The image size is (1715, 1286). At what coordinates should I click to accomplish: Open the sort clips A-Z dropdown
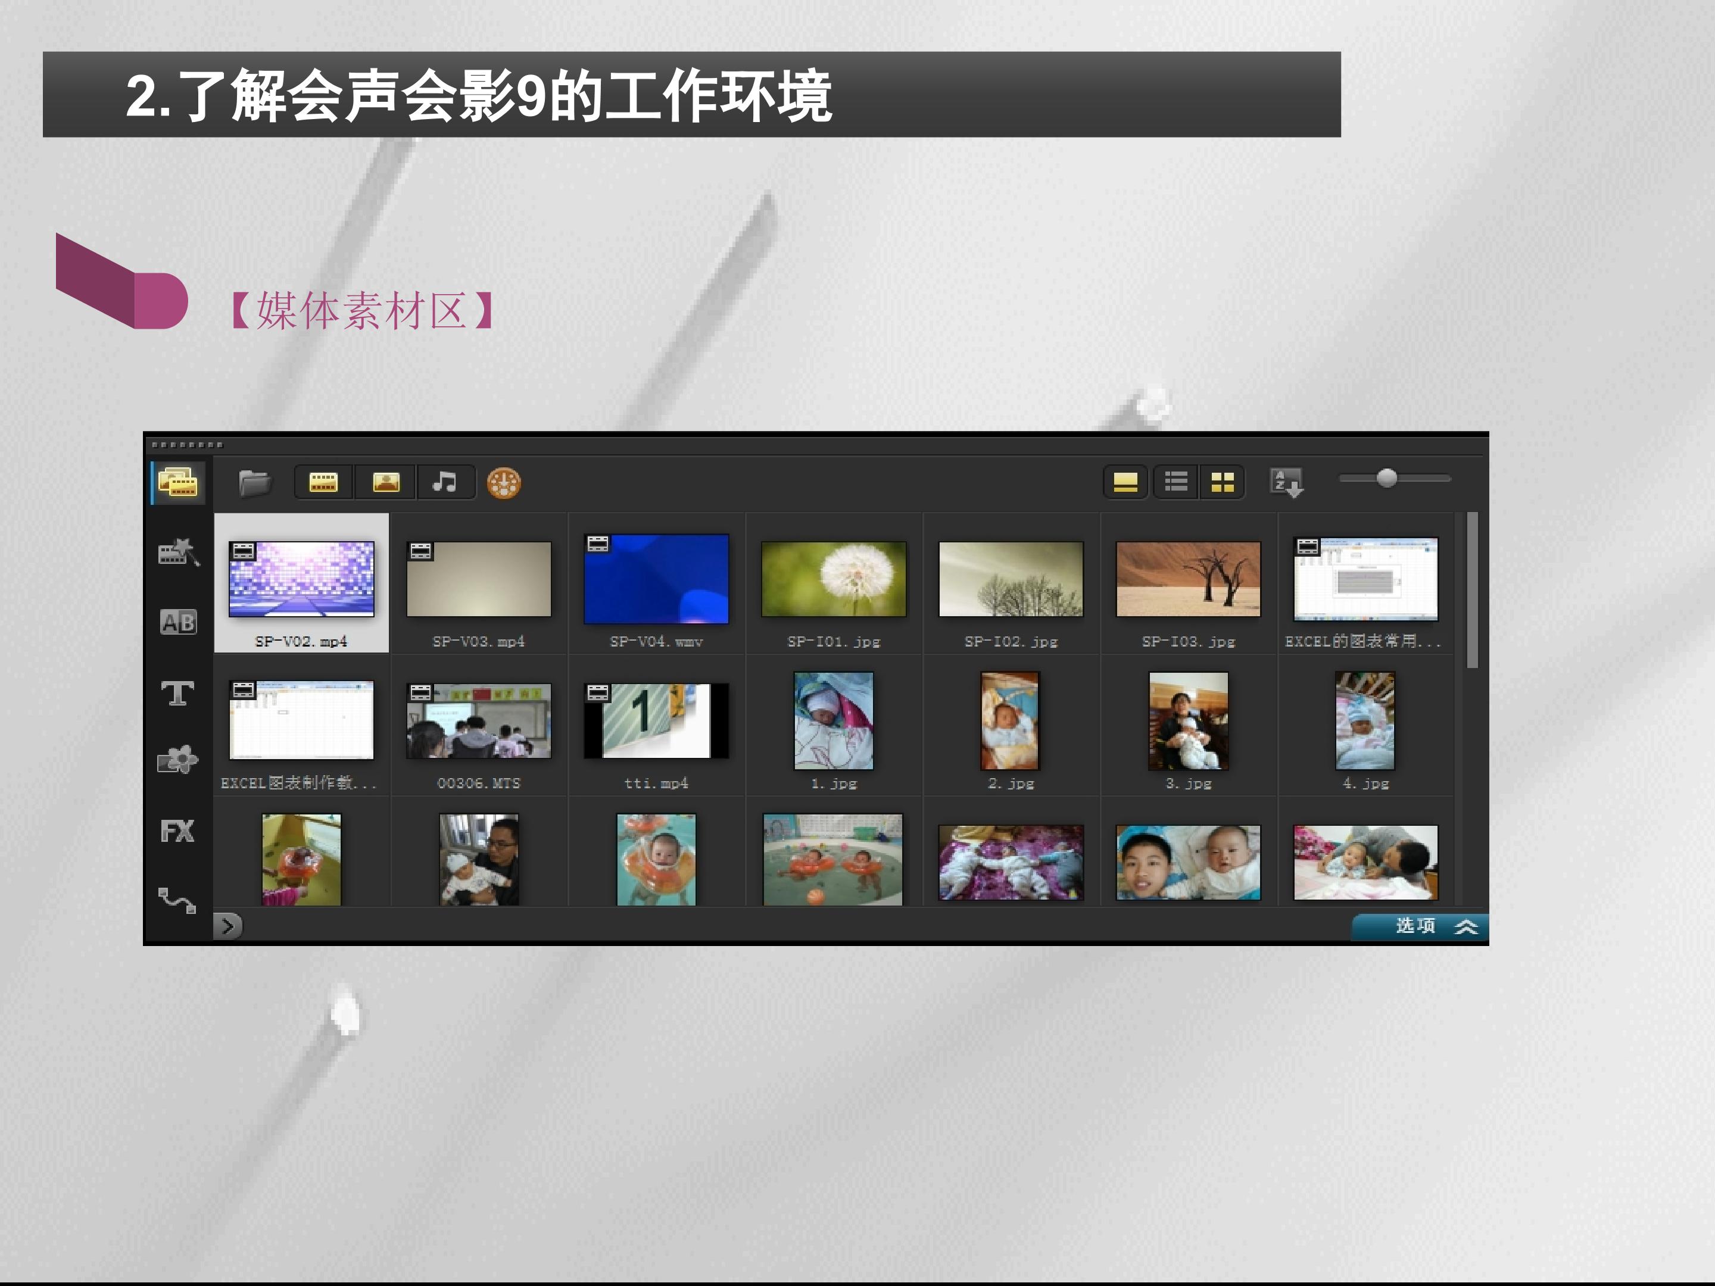(1286, 483)
